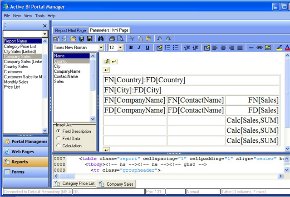Insert image using picture icon
The image size is (290, 197).
[268, 47]
